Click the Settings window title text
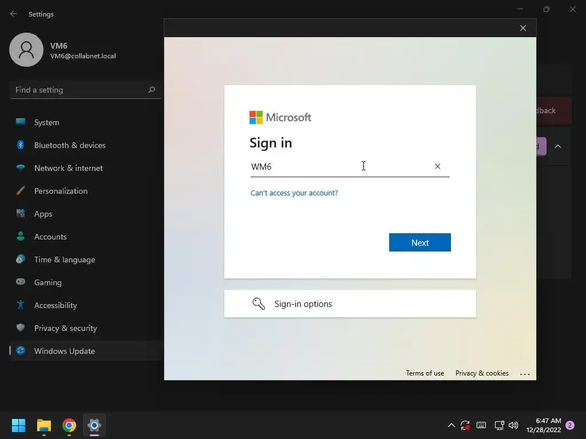This screenshot has height=439, width=586. click(41, 14)
